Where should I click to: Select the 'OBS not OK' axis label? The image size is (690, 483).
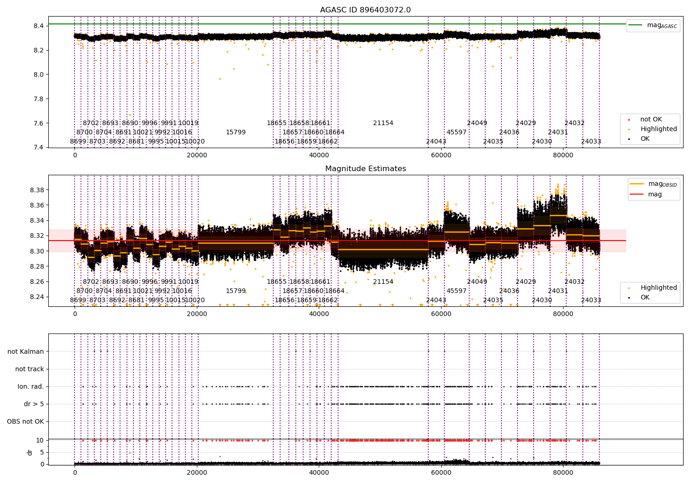pyautogui.click(x=26, y=421)
